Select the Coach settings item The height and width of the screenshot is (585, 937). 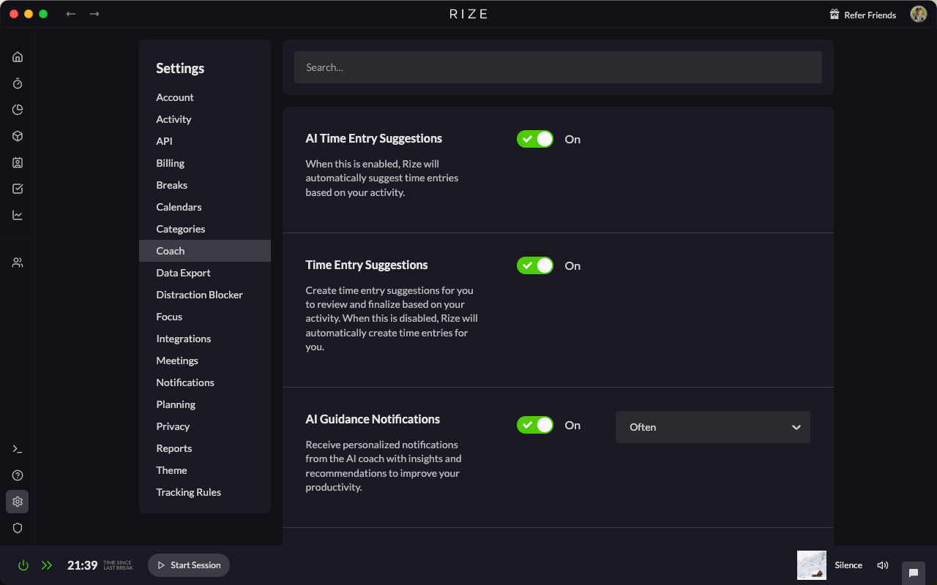point(205,251)
